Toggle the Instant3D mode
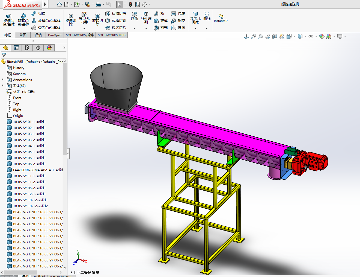This screenshot has width=360, height=277. point(221,18)
